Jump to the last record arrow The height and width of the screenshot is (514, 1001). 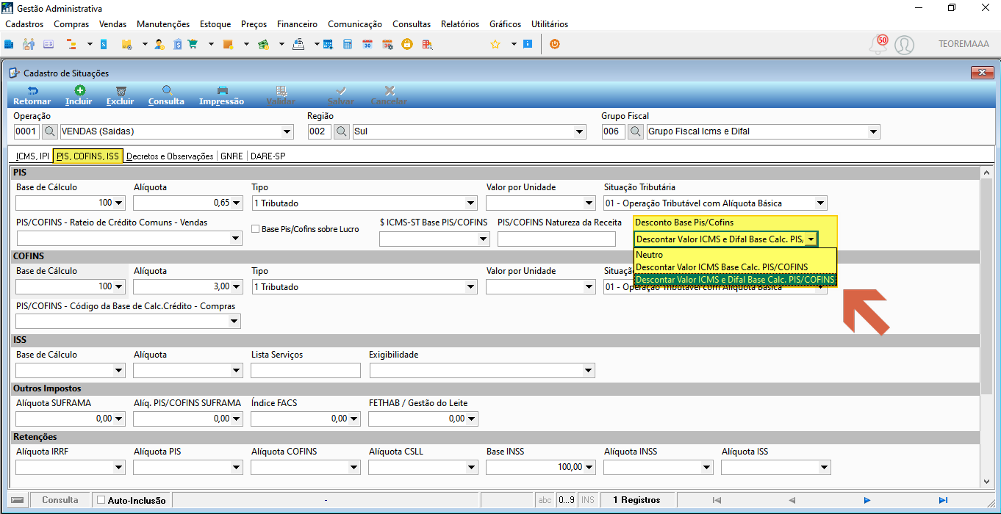943,500
